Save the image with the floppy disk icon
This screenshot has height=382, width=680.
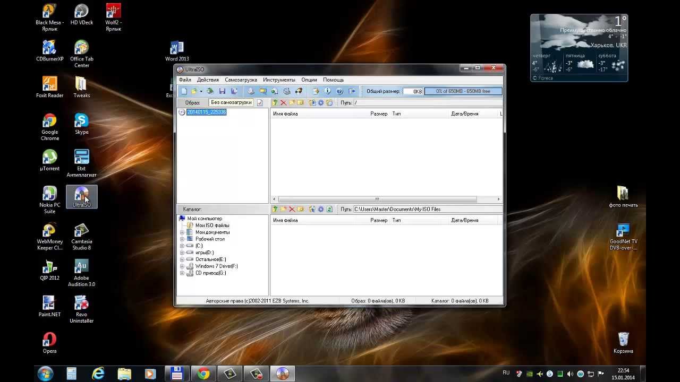point(222,91)
